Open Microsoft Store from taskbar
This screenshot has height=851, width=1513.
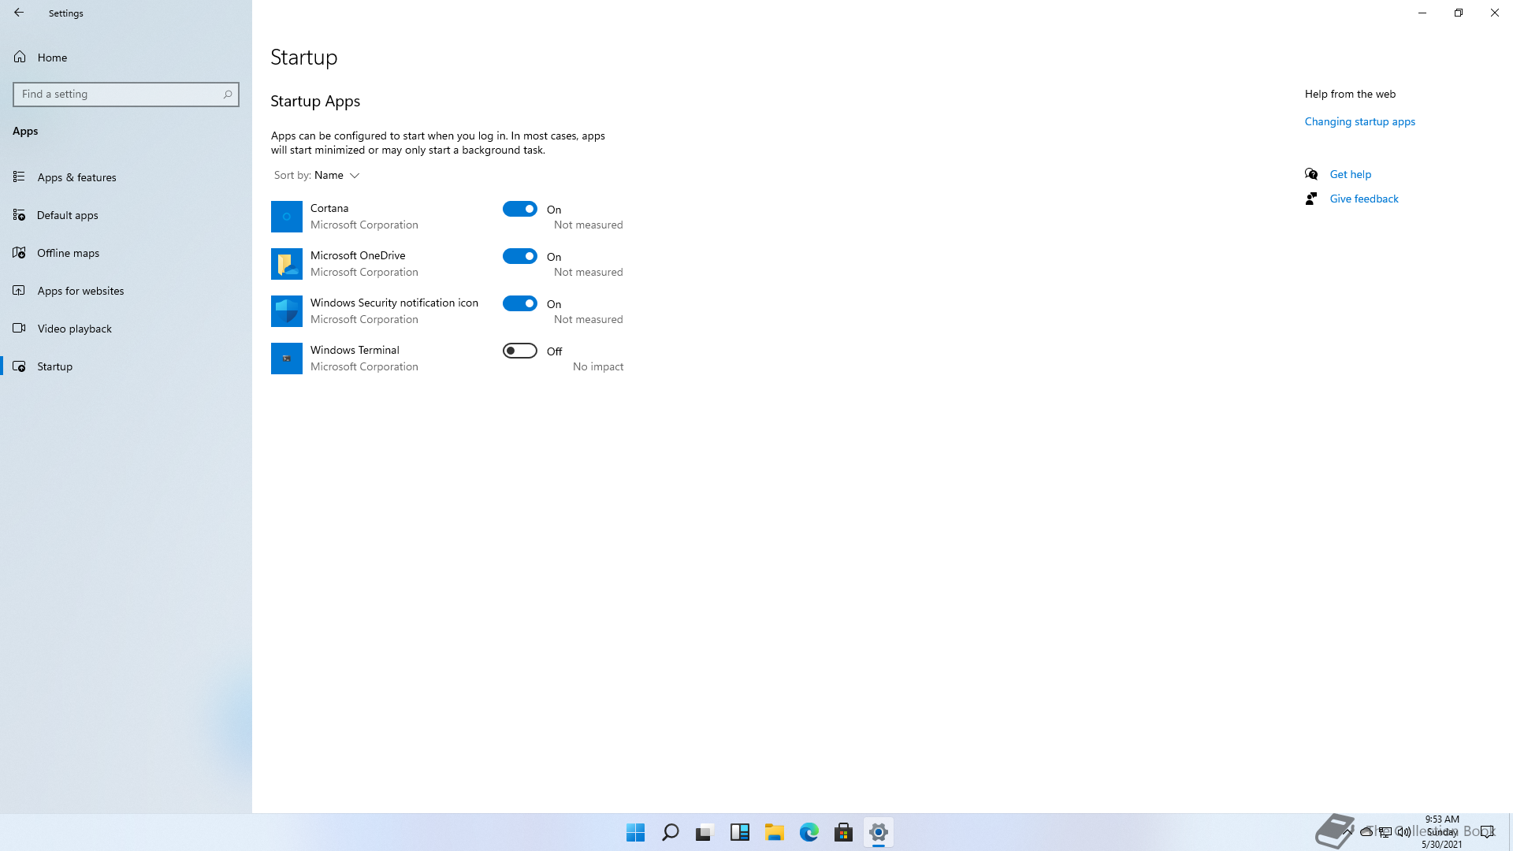pyautogui.click(x=844, y=832)
